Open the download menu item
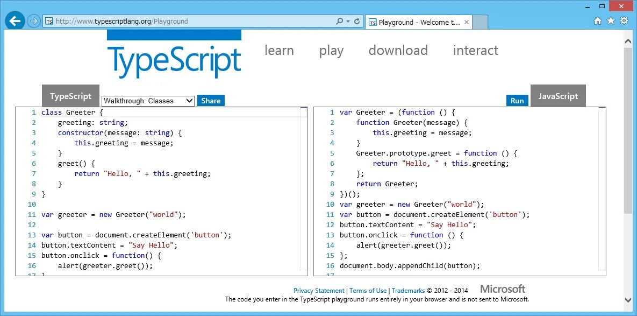637x316 pixels. pos(398,51)
